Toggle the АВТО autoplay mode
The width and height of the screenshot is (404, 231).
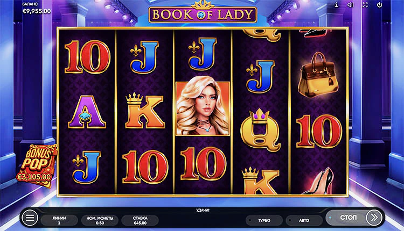pyautogui.click(x=304, y=220)
